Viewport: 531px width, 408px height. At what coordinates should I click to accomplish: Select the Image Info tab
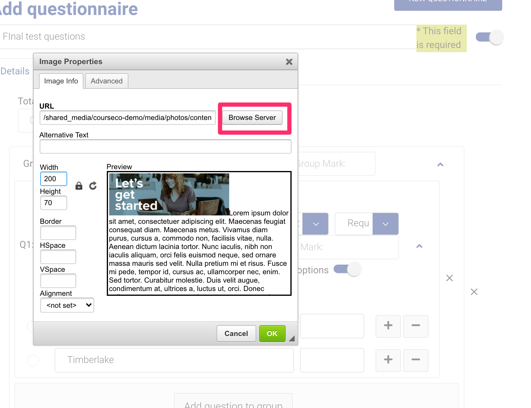point(61,81)
